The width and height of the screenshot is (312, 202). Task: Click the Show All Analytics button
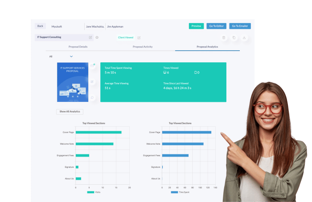tap(70, 112)
